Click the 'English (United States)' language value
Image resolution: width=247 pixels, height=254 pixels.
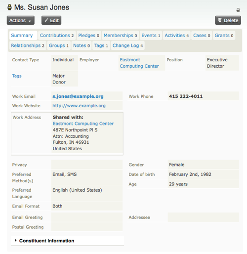77,190
